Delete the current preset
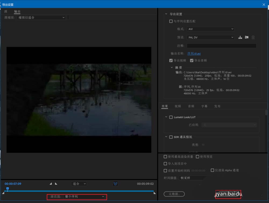The height and width of the screenshot is (203, 269). (253, 37)
